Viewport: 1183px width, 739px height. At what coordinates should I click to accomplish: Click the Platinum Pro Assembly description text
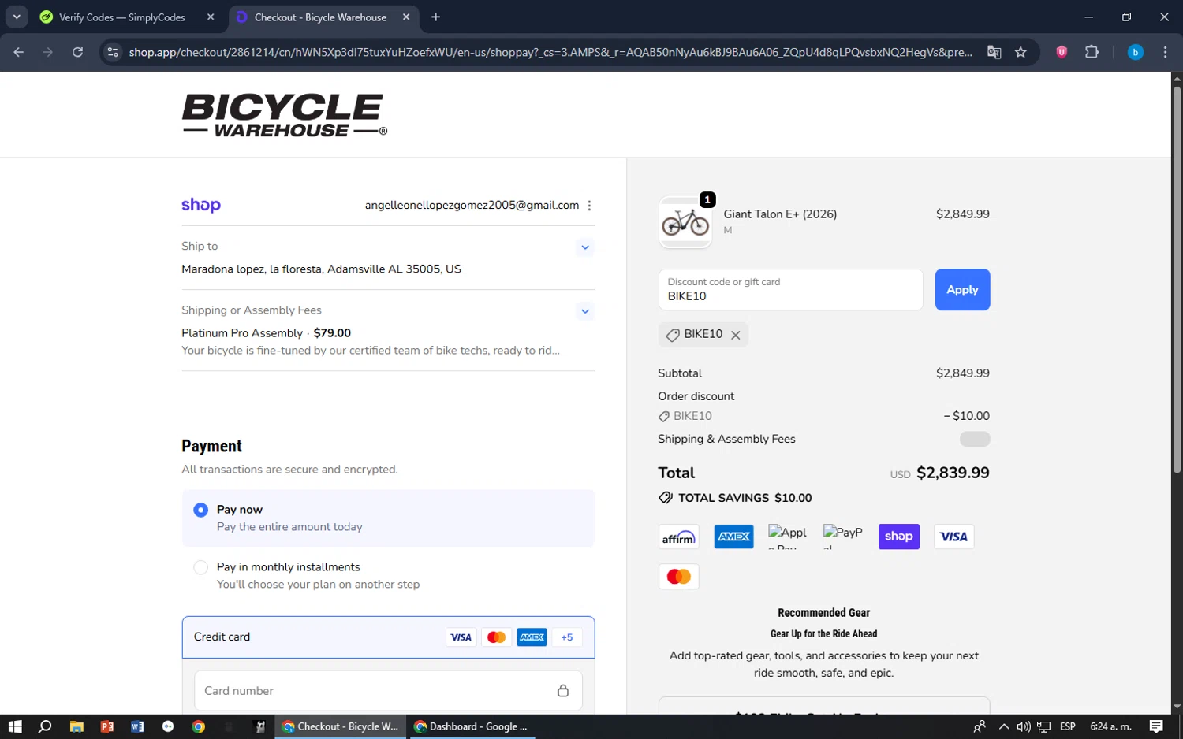point(371,351)
